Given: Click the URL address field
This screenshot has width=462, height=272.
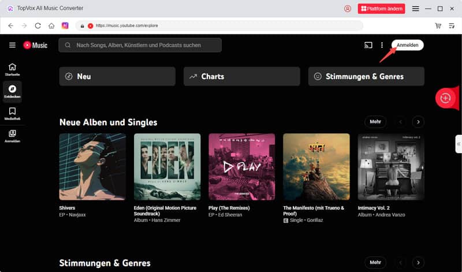Looking at the screenshot, I should [x=219, y=25].
